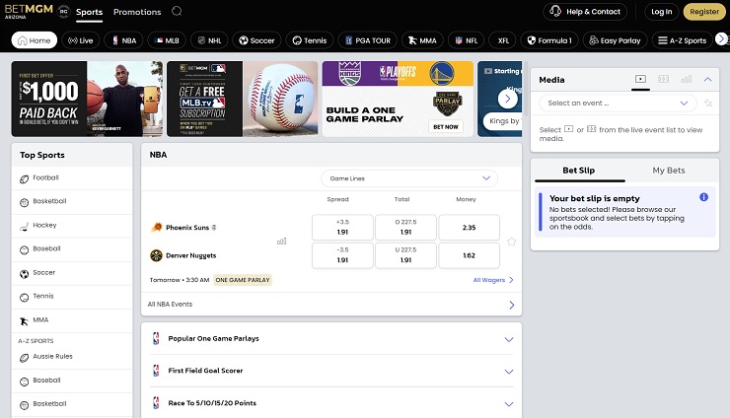This screenshot has width=730, height=418.
Task: Click the gold Register button
Action: pyautogui.click(x=704, y=12)
